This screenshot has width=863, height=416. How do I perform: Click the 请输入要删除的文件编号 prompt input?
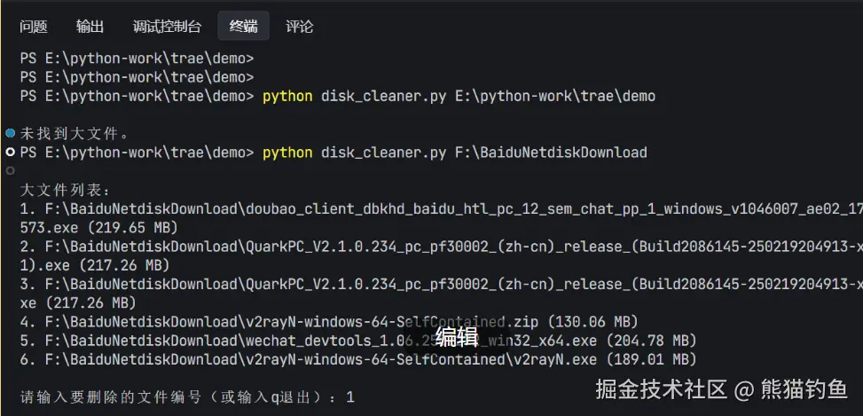point(187,396)
